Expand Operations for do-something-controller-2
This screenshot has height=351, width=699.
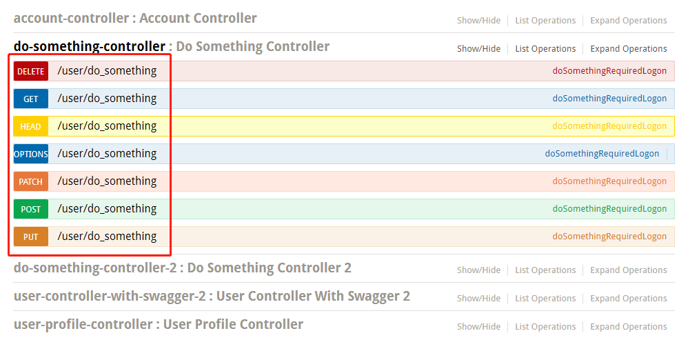coord(629,270)
